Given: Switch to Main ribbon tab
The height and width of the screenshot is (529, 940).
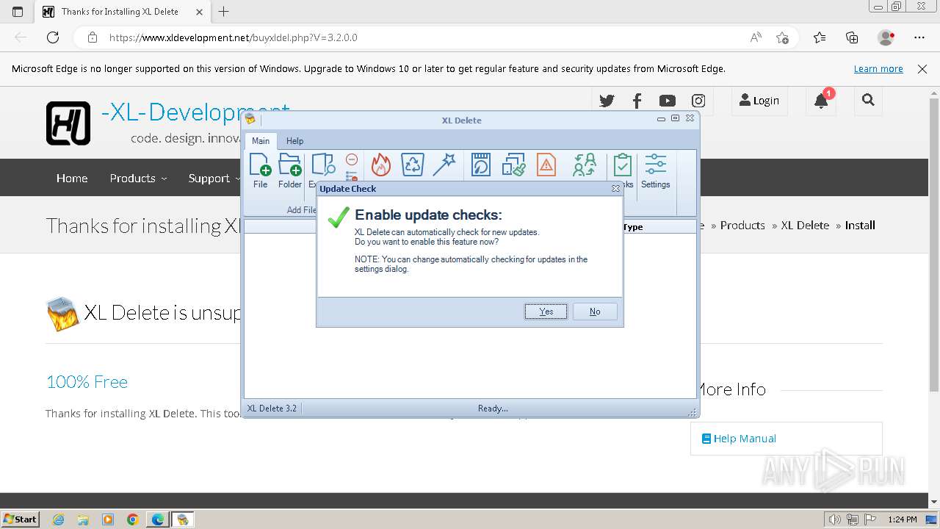Looking at the screenshot, I should (261, 141).
